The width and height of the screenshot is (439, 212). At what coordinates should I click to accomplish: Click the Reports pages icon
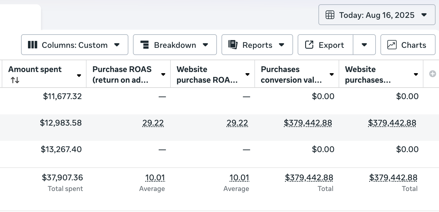[233, 45]
